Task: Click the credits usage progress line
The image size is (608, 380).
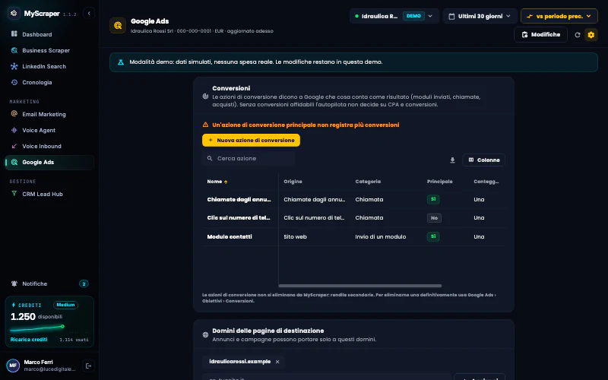Action: 37,328
